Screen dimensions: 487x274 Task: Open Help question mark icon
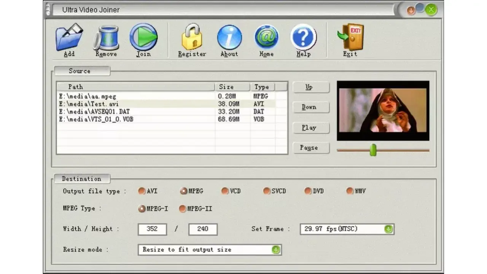point(303,37)
